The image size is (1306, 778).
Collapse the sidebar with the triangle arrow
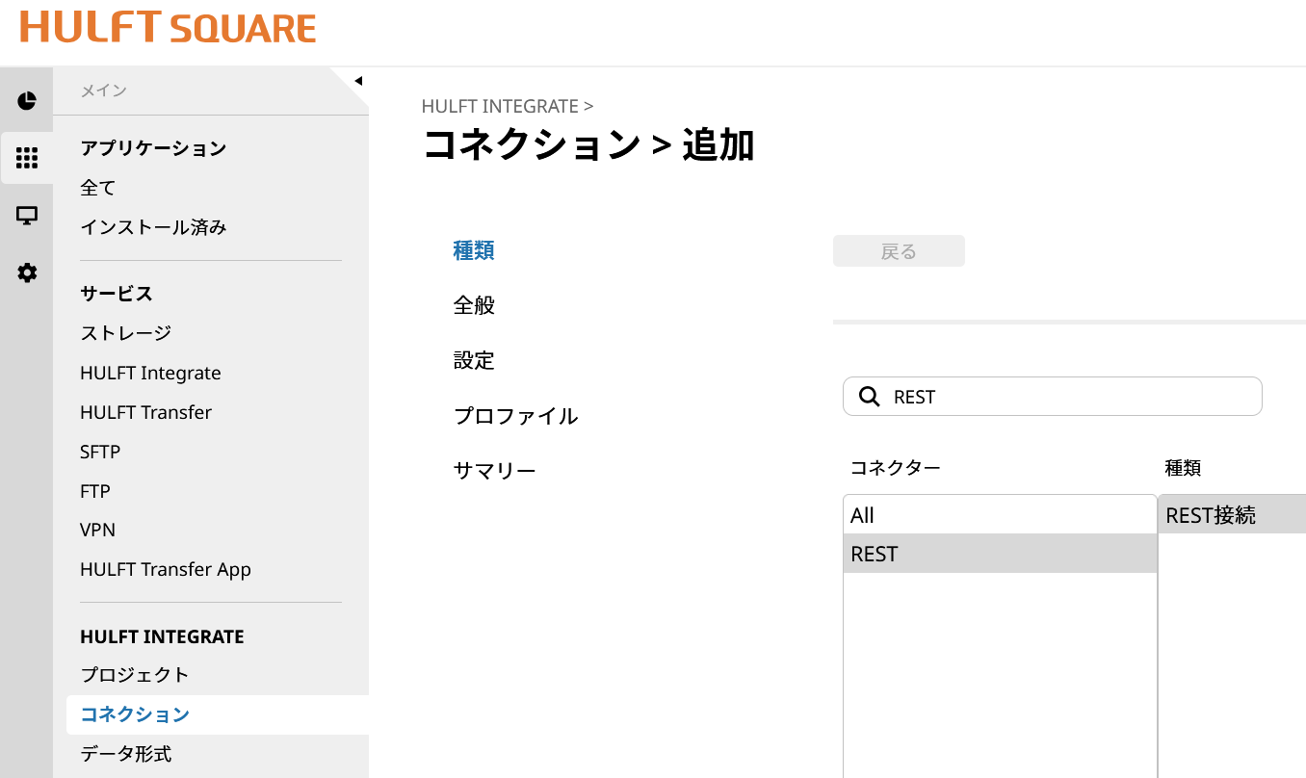358,81
